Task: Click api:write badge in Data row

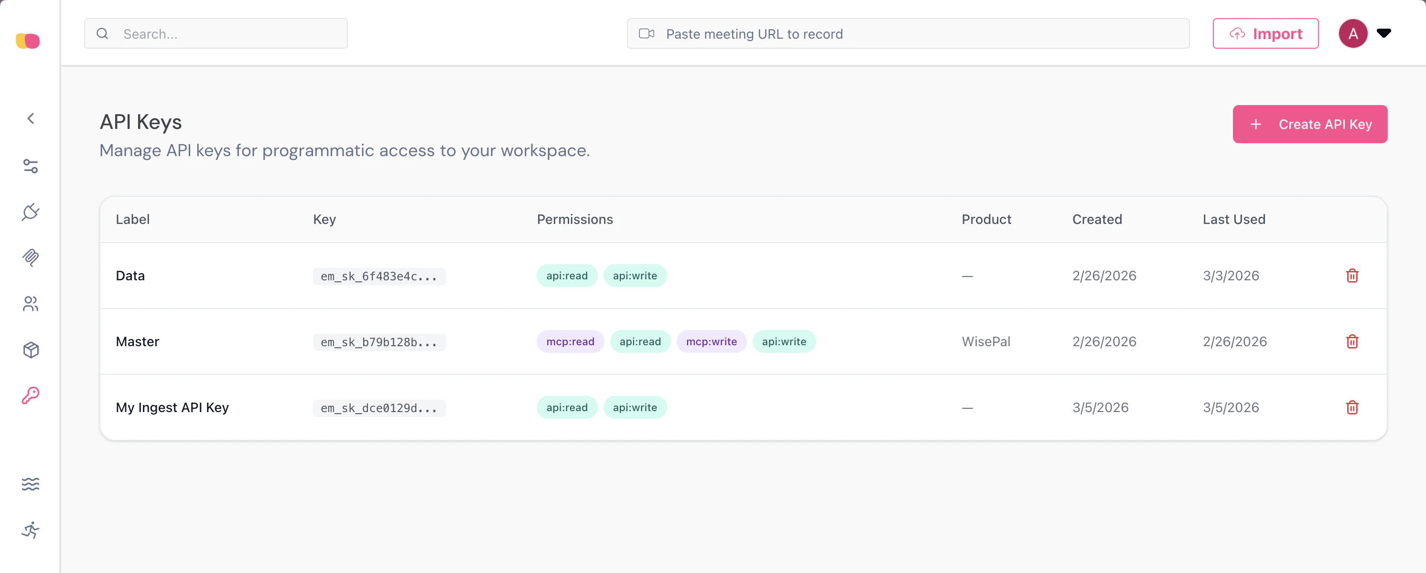Action: tap(635, 276)
